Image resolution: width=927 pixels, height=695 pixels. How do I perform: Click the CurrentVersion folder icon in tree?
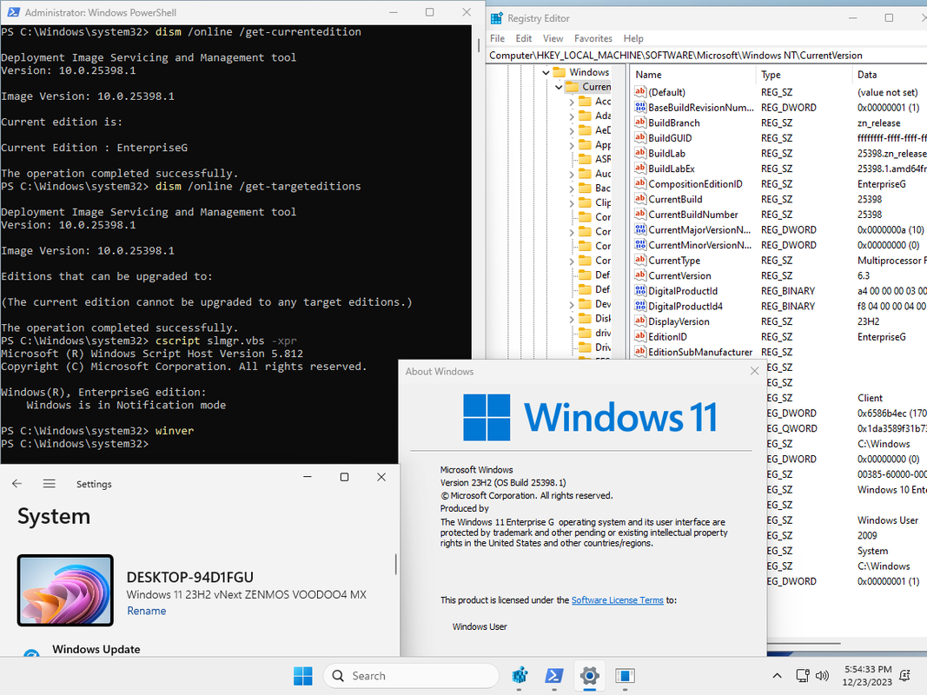572,87
